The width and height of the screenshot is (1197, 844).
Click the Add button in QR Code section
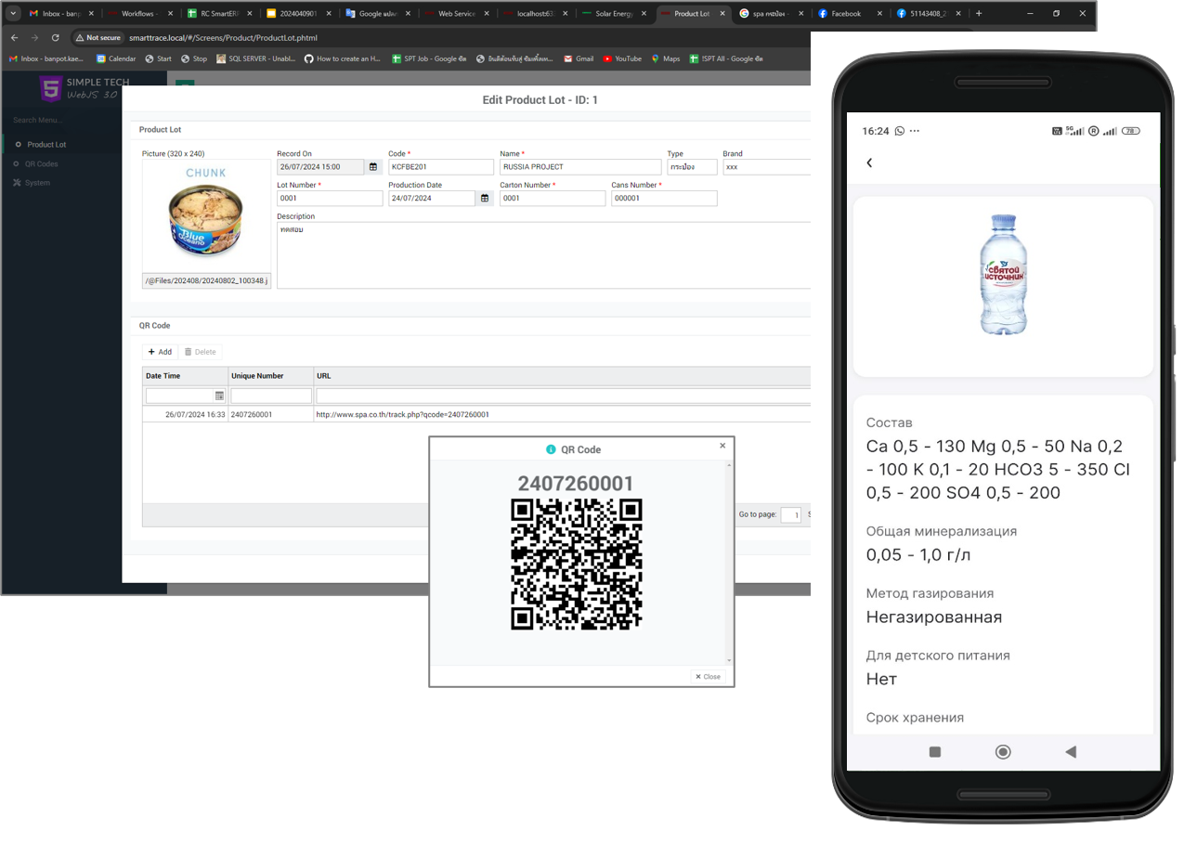[x=160, y=352]
